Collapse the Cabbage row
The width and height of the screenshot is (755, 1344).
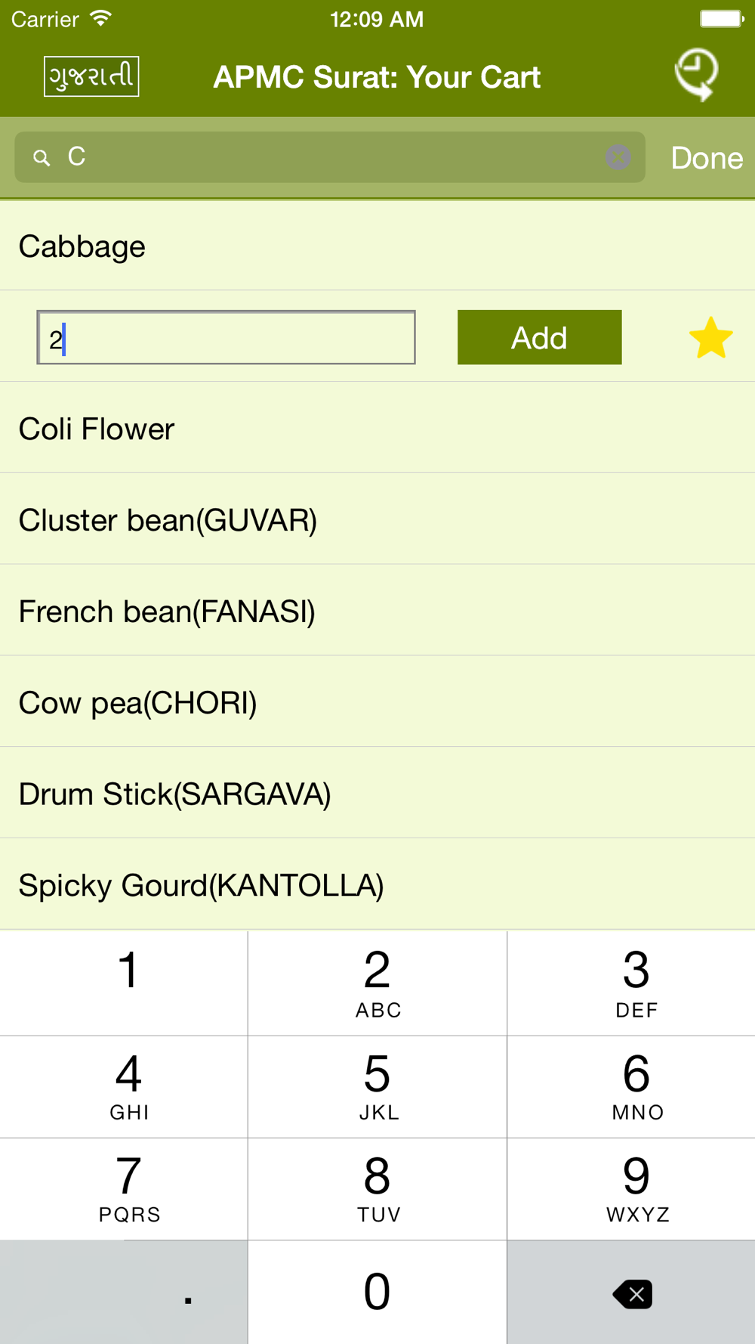tap(377, 246)
